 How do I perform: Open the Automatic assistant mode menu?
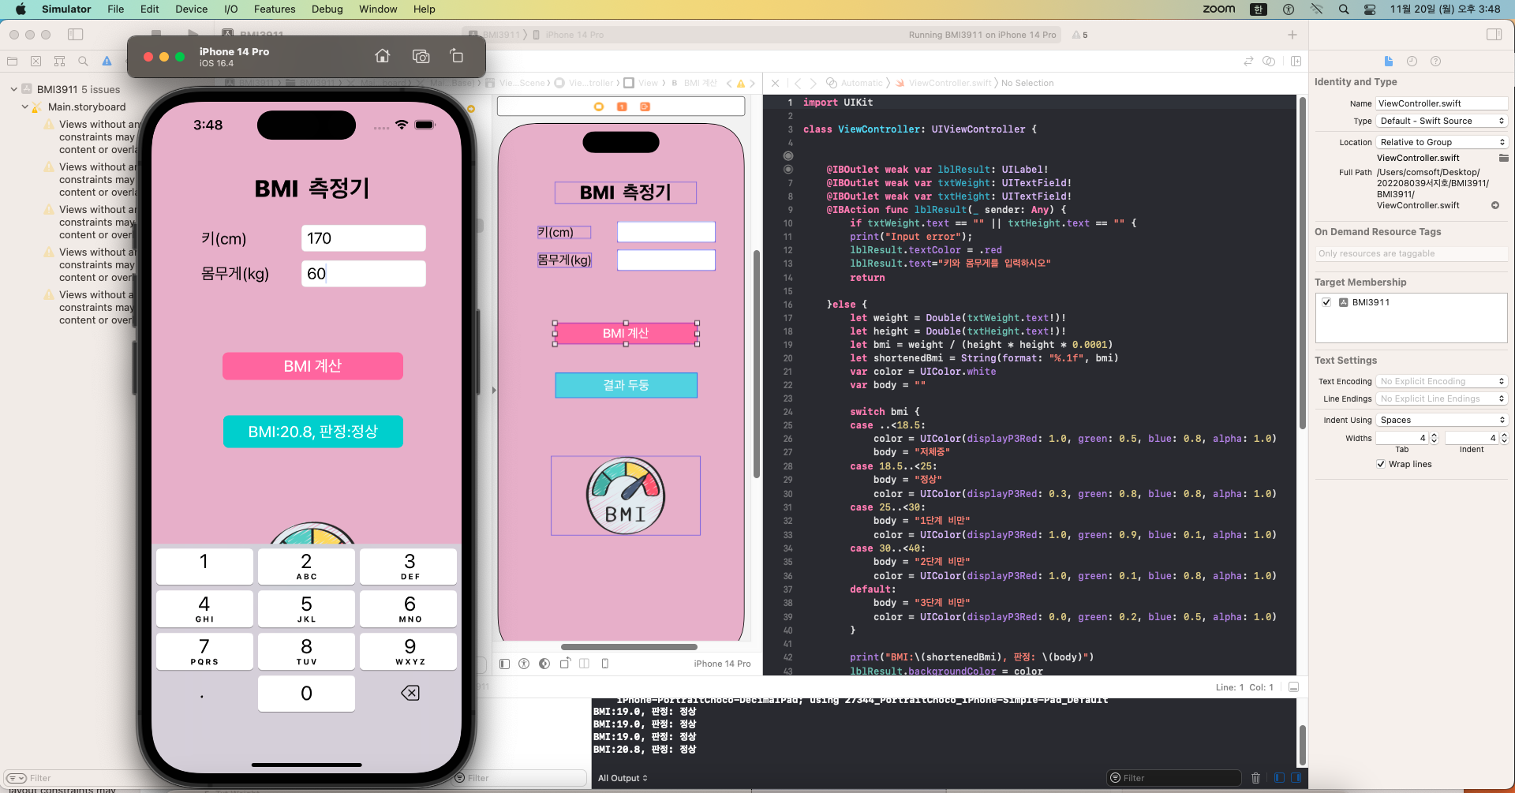pyautogui.click(x=855, y=83)
